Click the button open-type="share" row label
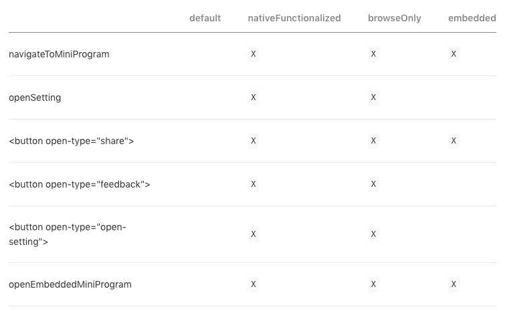Viewport: 505px width, 311px height. (x=71, y=141)
